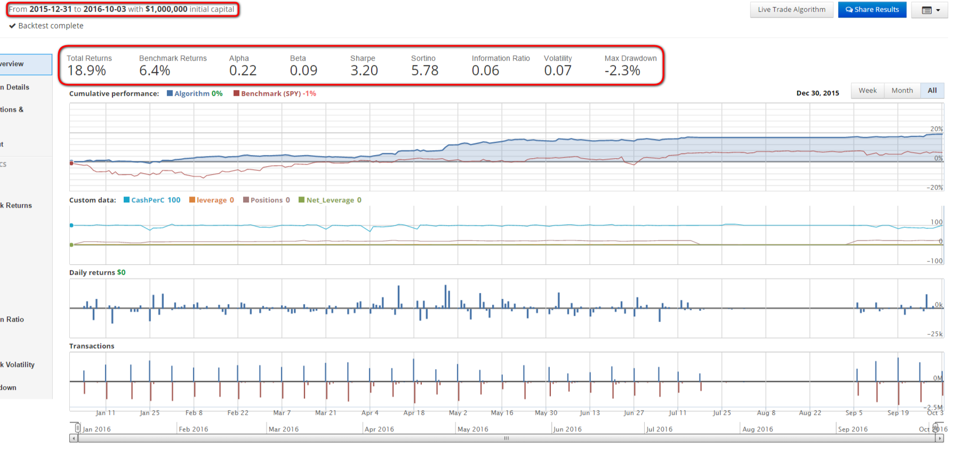The image size is (953, 449).
Task: Click the right range navigator handle
Action: pyautogui.click(x=935, y=428)
